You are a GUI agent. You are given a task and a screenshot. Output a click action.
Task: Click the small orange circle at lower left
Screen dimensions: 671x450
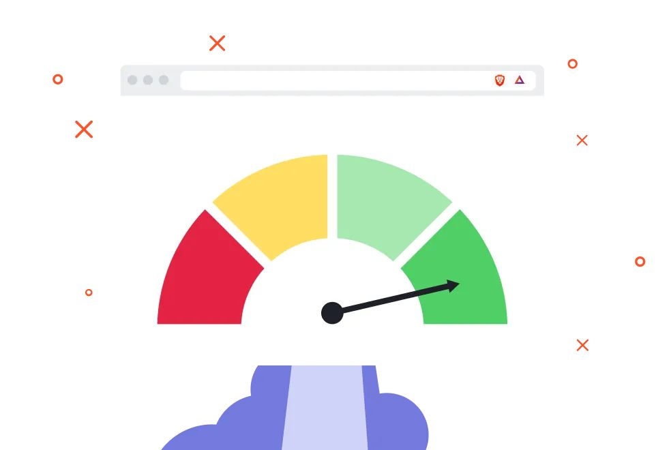(x=89, y=292)
